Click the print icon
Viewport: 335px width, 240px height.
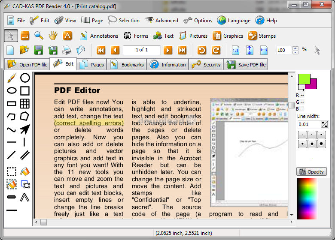click(67, 50)
